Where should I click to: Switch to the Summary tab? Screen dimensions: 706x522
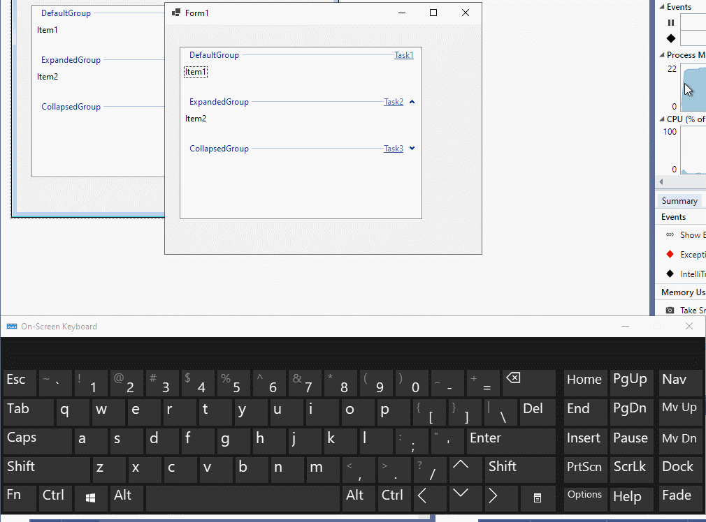679,200
